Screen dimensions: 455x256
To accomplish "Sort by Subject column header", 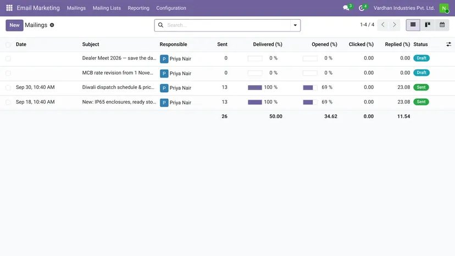I will (91, 44).
